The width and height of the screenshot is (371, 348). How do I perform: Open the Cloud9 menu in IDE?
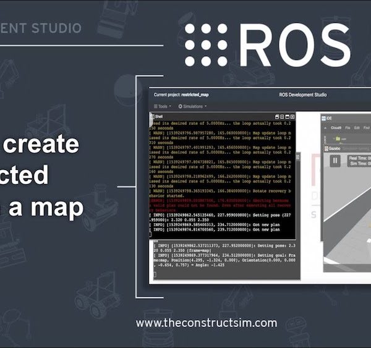(336, 128)
